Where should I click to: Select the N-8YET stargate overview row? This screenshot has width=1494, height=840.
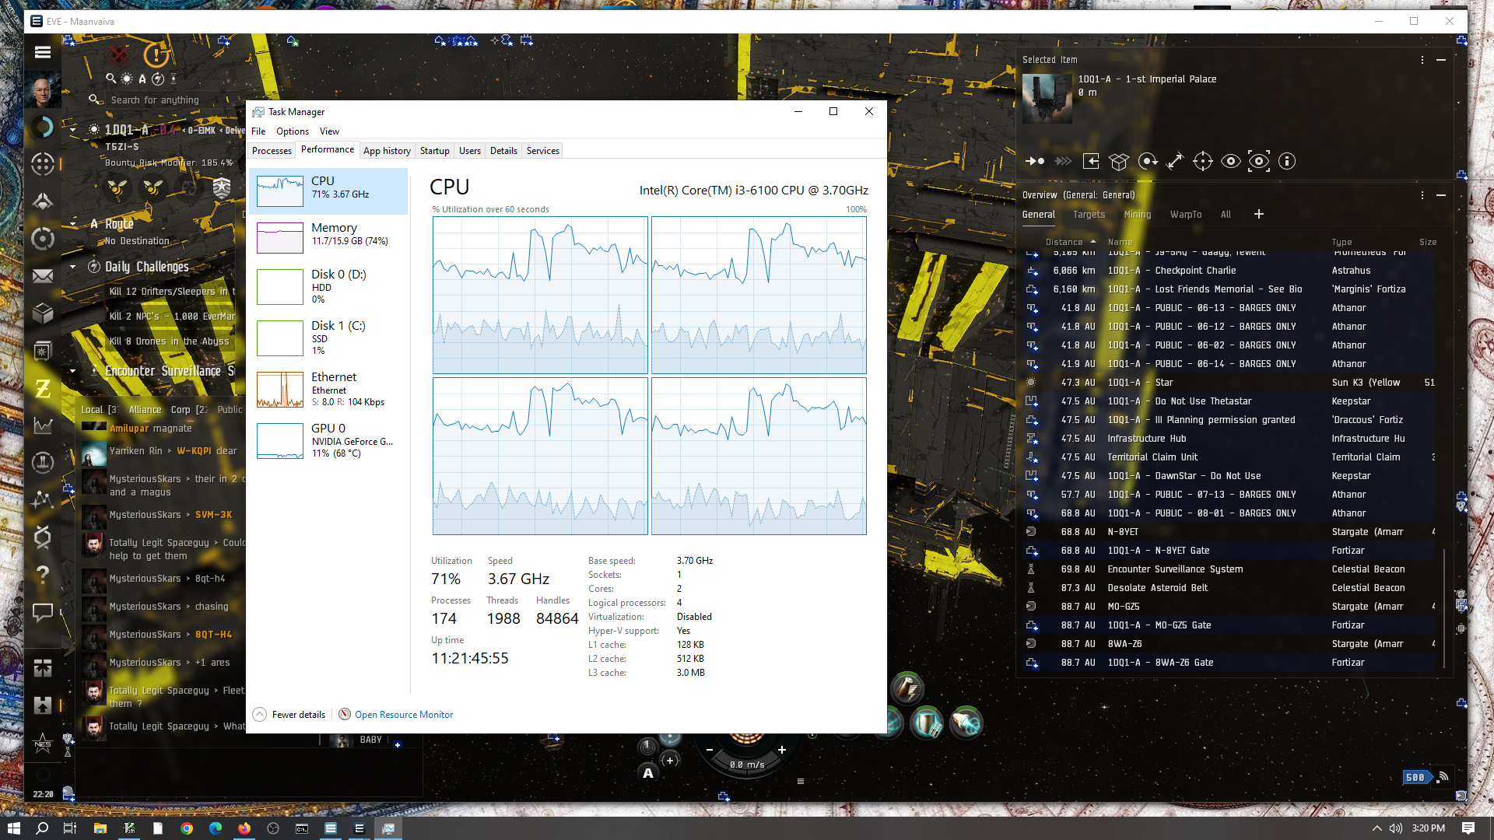pyautogui.click(x=1229, y=532)
